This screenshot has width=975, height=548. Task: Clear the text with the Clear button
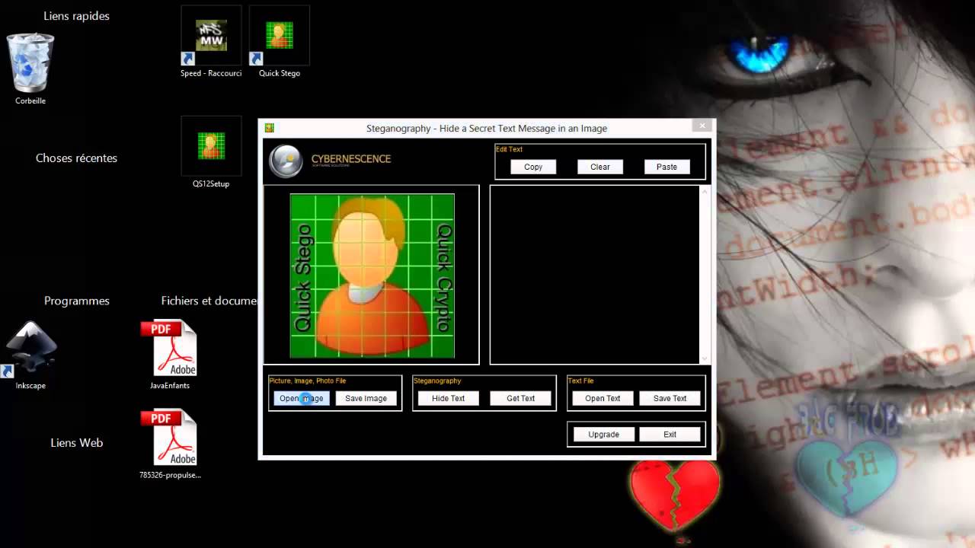[600, 167]
